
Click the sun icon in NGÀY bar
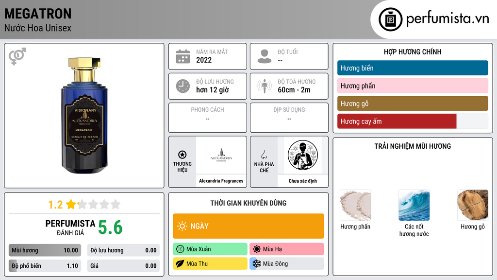coord(182,226)
